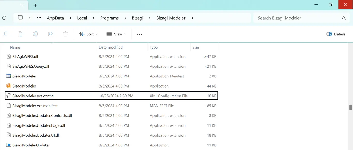The height and width of the screenshot is (150, 353).
Task: Open the See more toolbar ellipsis menu
Action: pyautogui.click(x=139, y=34)
